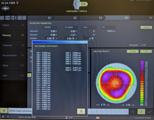Click the Laser in Standby Mode status
154x120 pixels.
27,117
